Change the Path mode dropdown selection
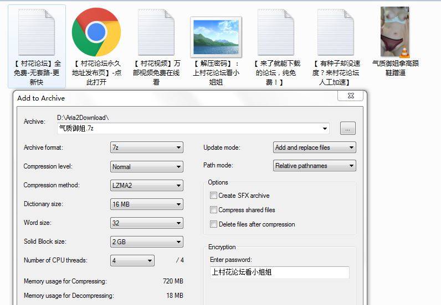Image resolution: width=441 pixels, height=305 pixels. tap(315, 166)
